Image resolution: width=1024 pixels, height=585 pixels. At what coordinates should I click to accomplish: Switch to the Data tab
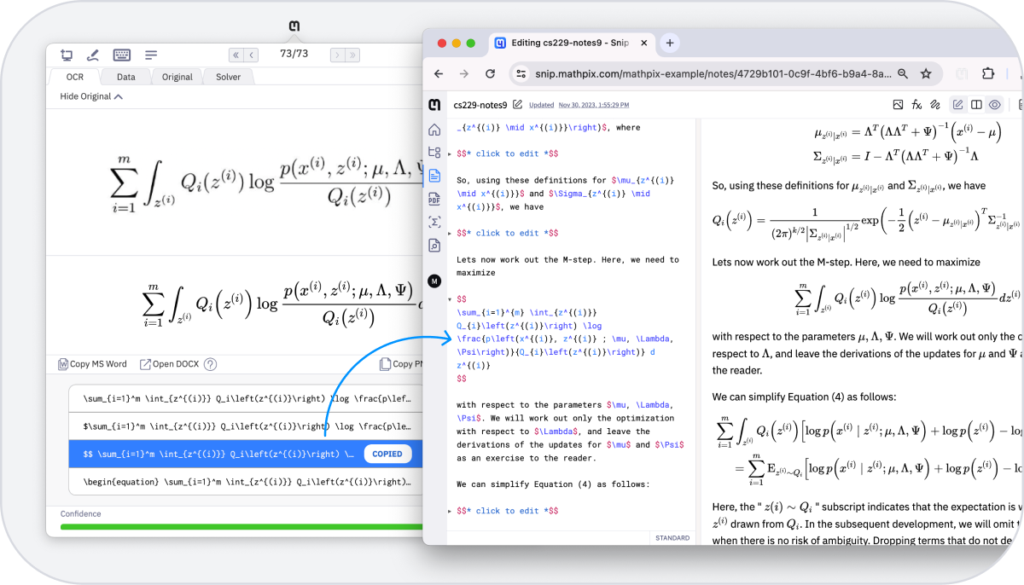coord(125,77)
